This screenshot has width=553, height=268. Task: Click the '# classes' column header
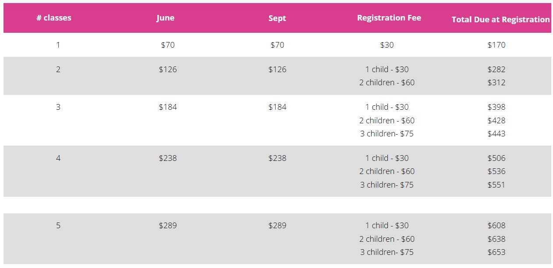click(53, 18)
